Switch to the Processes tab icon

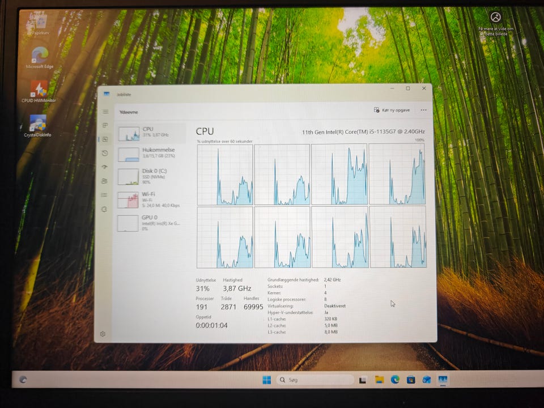[105, 125]
